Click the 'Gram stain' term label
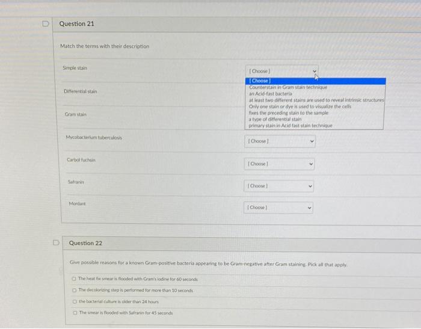 pyautogui.click(x=75, y=114)
